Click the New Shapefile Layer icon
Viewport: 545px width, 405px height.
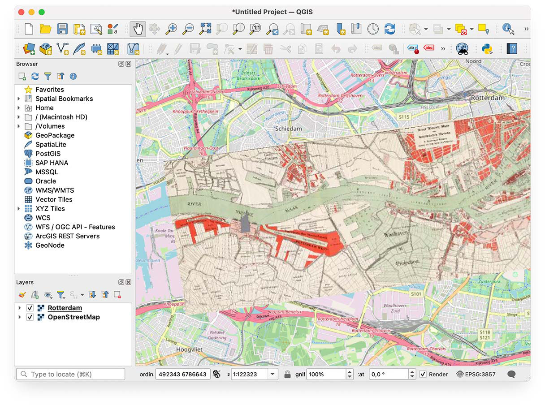(x=62, y=48)
